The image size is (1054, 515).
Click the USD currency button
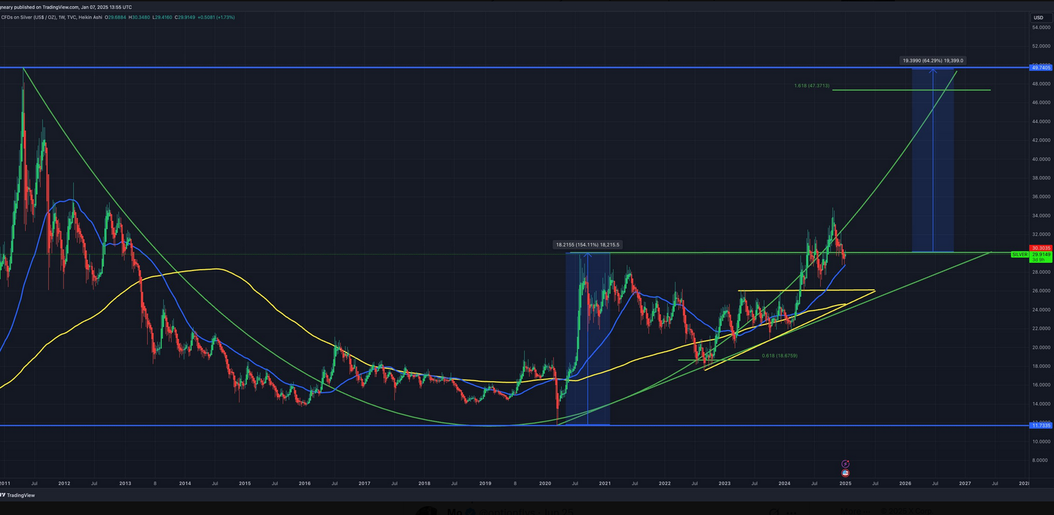tap(1038, 17)
